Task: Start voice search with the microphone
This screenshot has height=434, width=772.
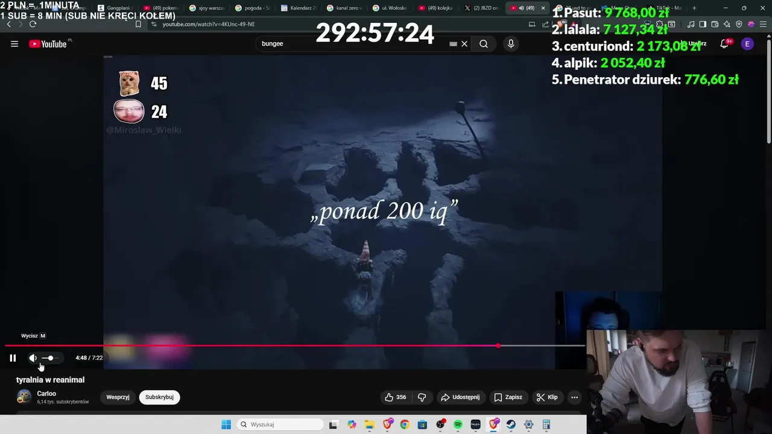Action: (511, 44)
